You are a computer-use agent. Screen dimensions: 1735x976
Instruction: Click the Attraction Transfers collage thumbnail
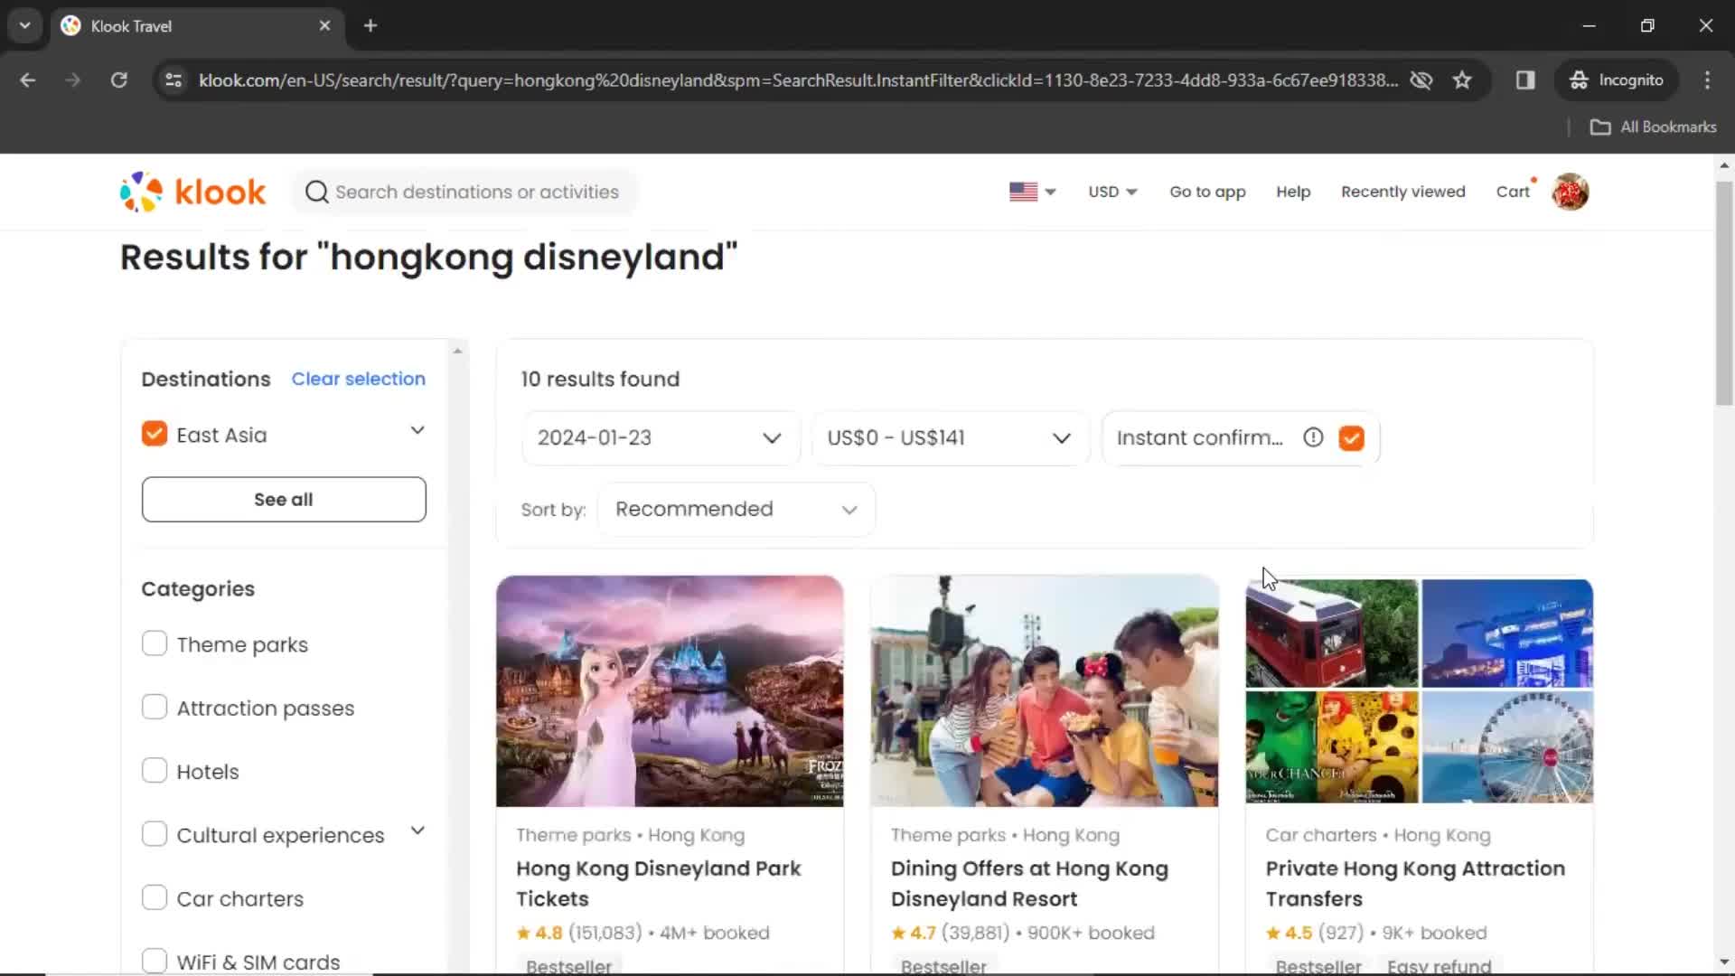click(1419, 690)
